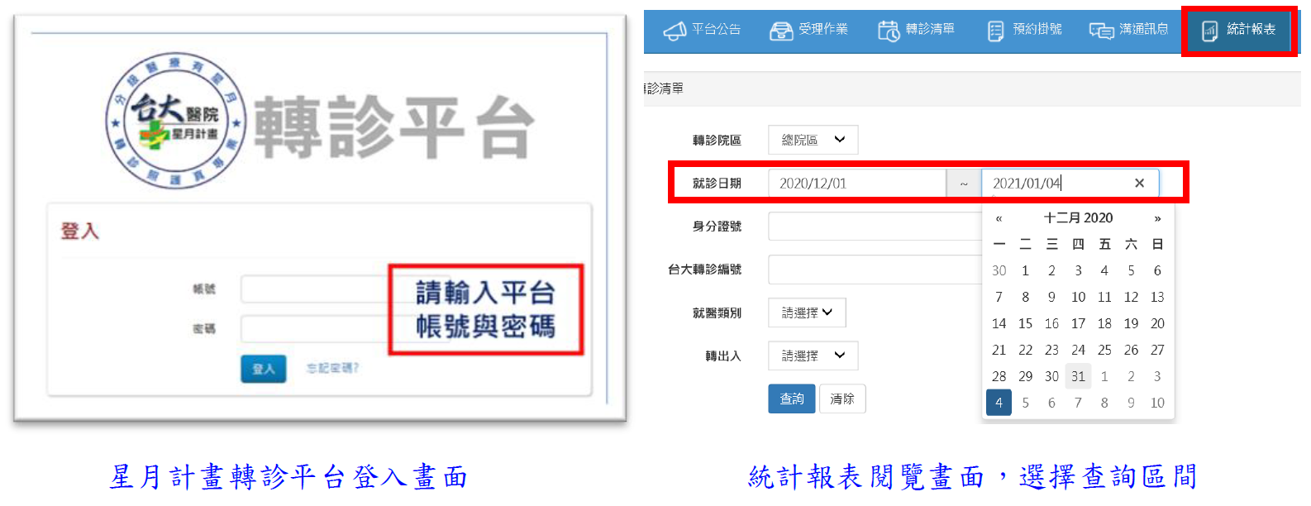Select the highlighted day 4 in calendar
The image size is (1311, 506).
[x=999, y=403]
